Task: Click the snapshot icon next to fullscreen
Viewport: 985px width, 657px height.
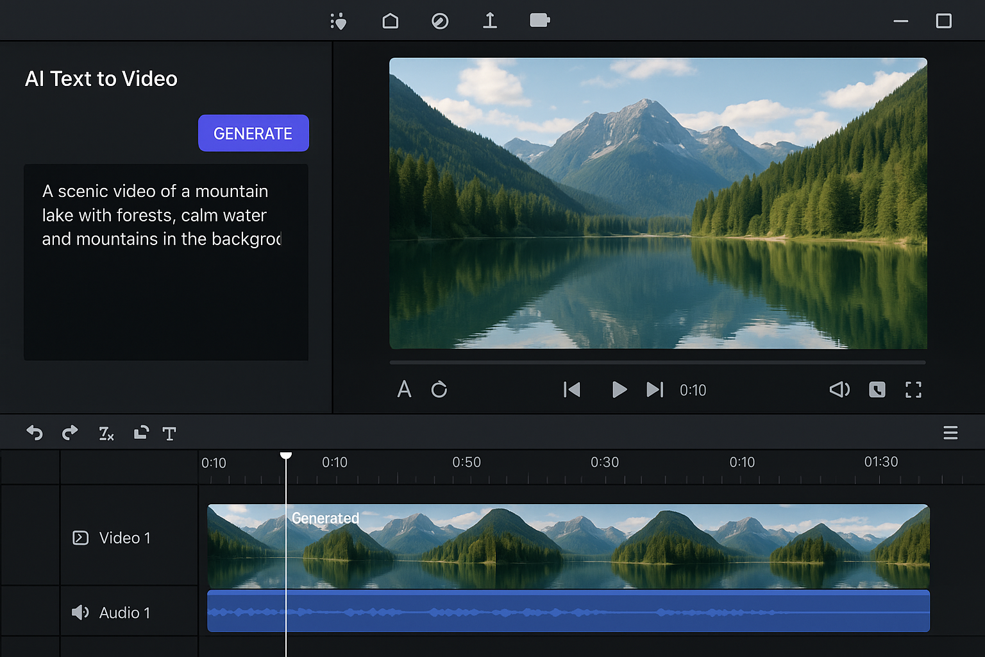Action: point(877,389)
